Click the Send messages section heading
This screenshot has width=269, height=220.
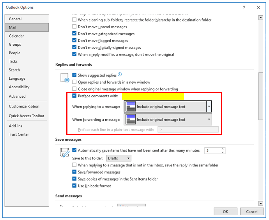pos(69,196)
